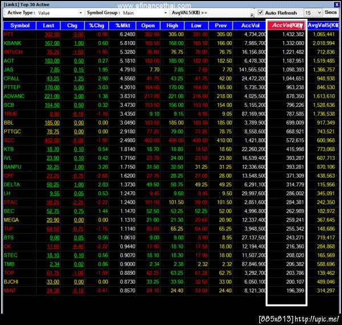Select the KBANK symbol
This screenshot has width=342, height=325.
coord(13,43)
